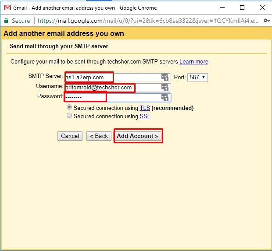This screenshot has height=251, width=272.
Task: Select secured connection using SSL radio button
Action: click(x=69, y=115)
